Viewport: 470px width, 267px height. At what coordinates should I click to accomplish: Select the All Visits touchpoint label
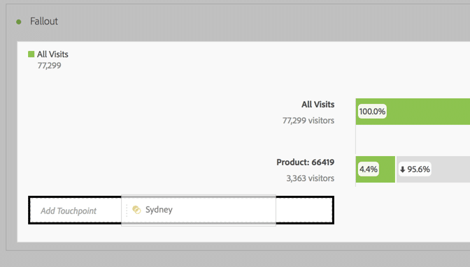click(318, 105)
